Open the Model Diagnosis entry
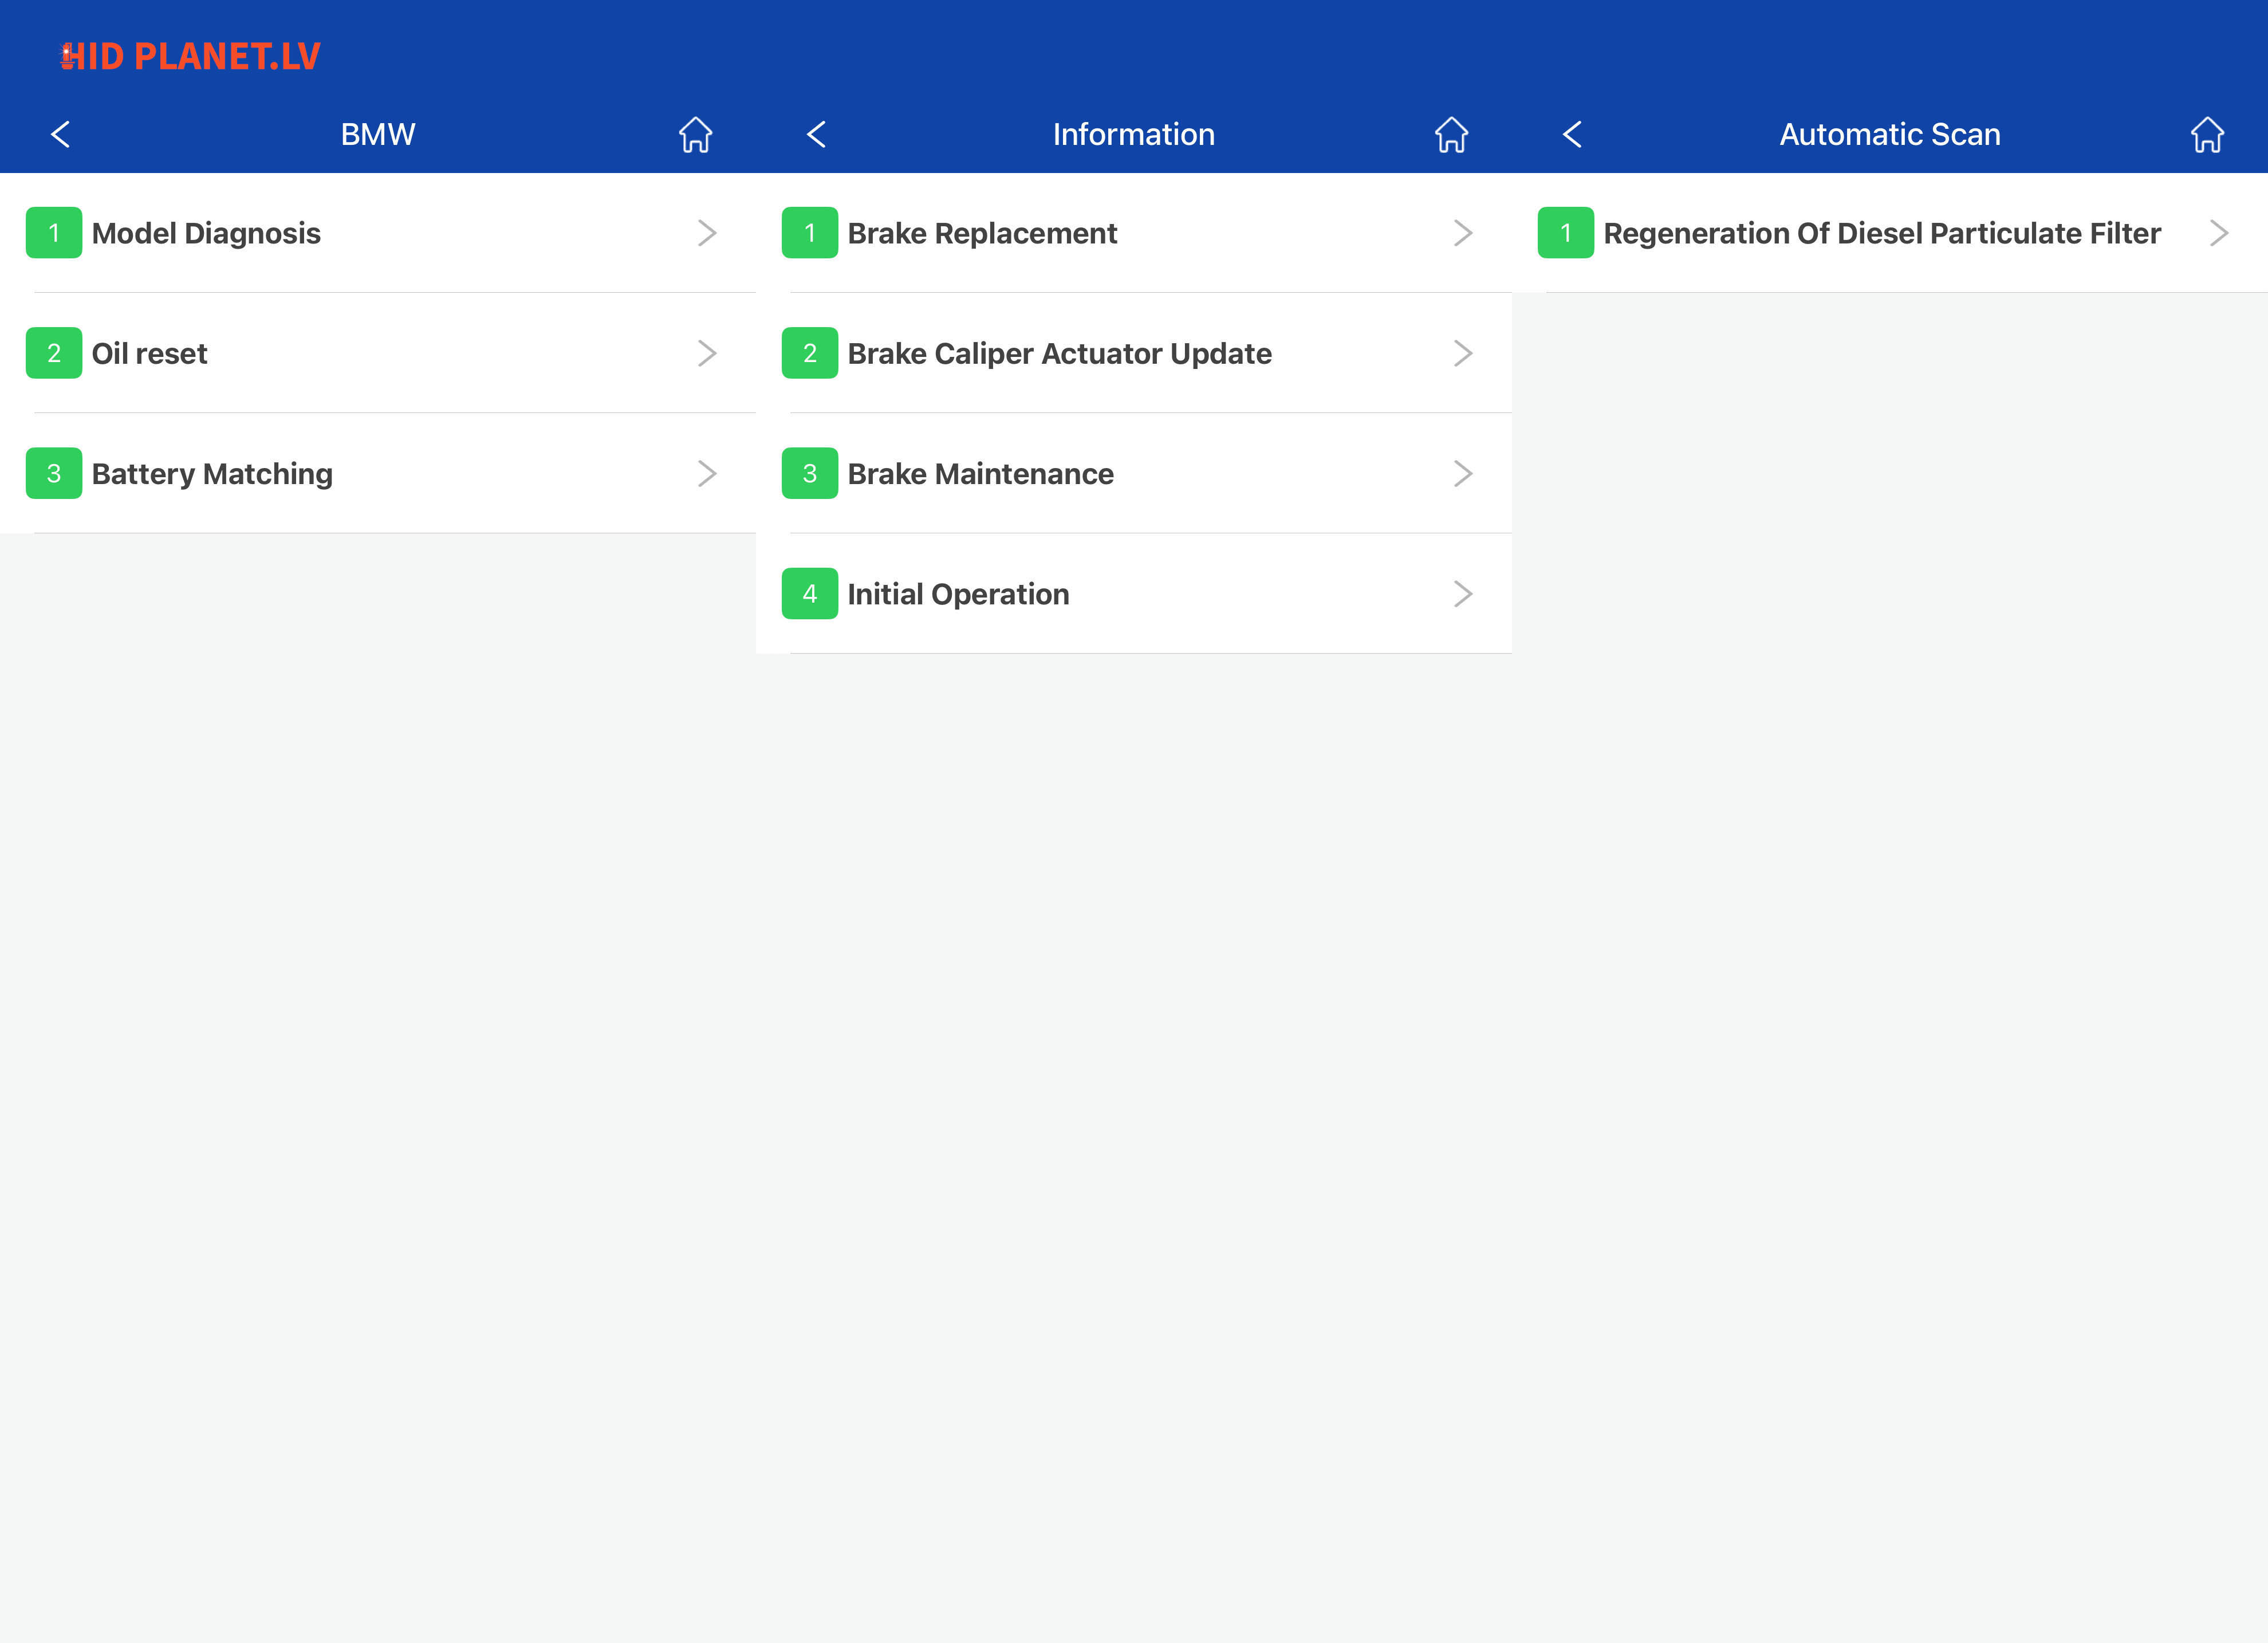2268x1643 pixels. [206, 233]
